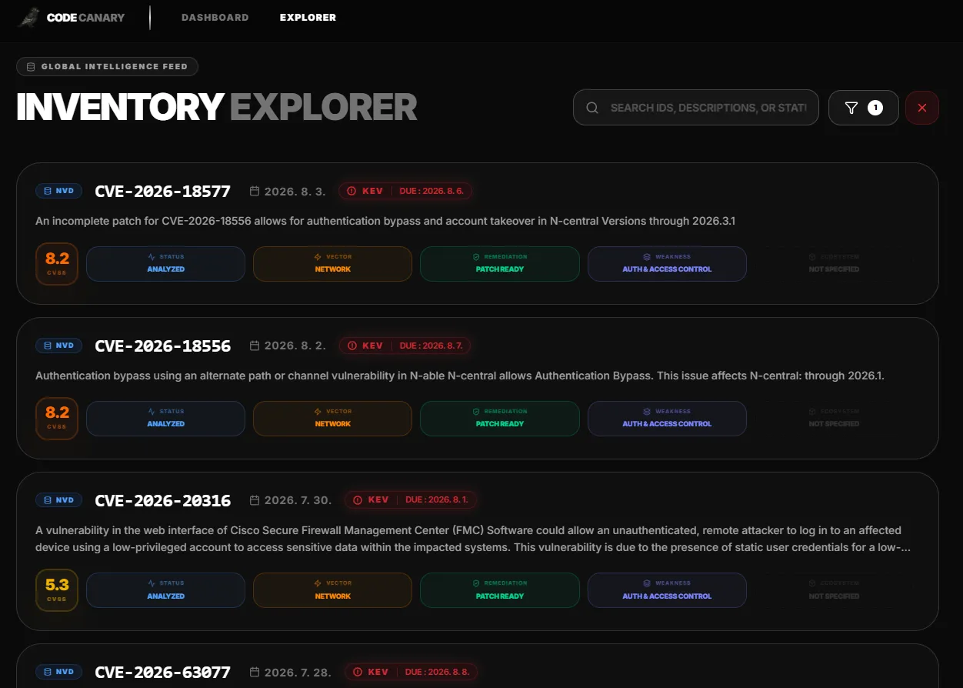The image size is (963, 688).
Task: Click Remediation Patch Ready chip on CVE-2026-18556
Action: coord(499,419)
